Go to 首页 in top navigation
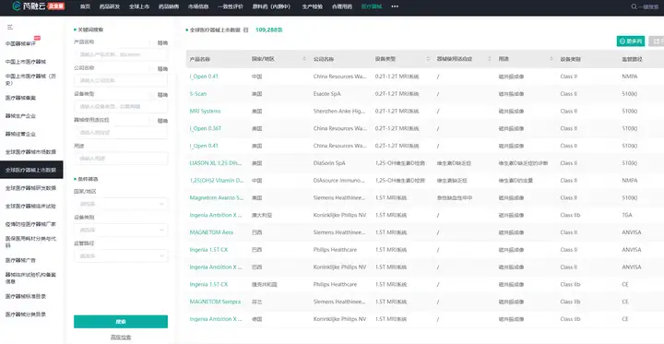664x344 pixels. pyautogui.click(x=85, y=6)
